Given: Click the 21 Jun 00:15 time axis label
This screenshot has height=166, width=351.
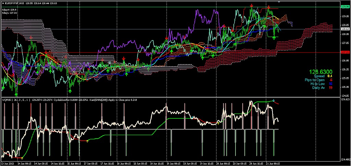Looking at the screenshot, I should point(273,163).
